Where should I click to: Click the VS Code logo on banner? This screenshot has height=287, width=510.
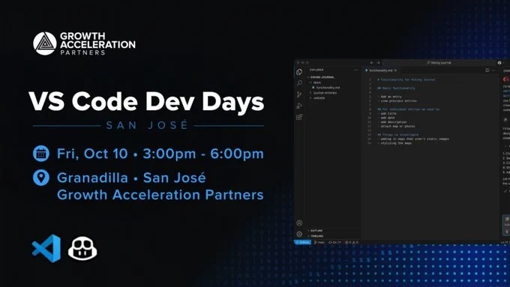(46, 248)
